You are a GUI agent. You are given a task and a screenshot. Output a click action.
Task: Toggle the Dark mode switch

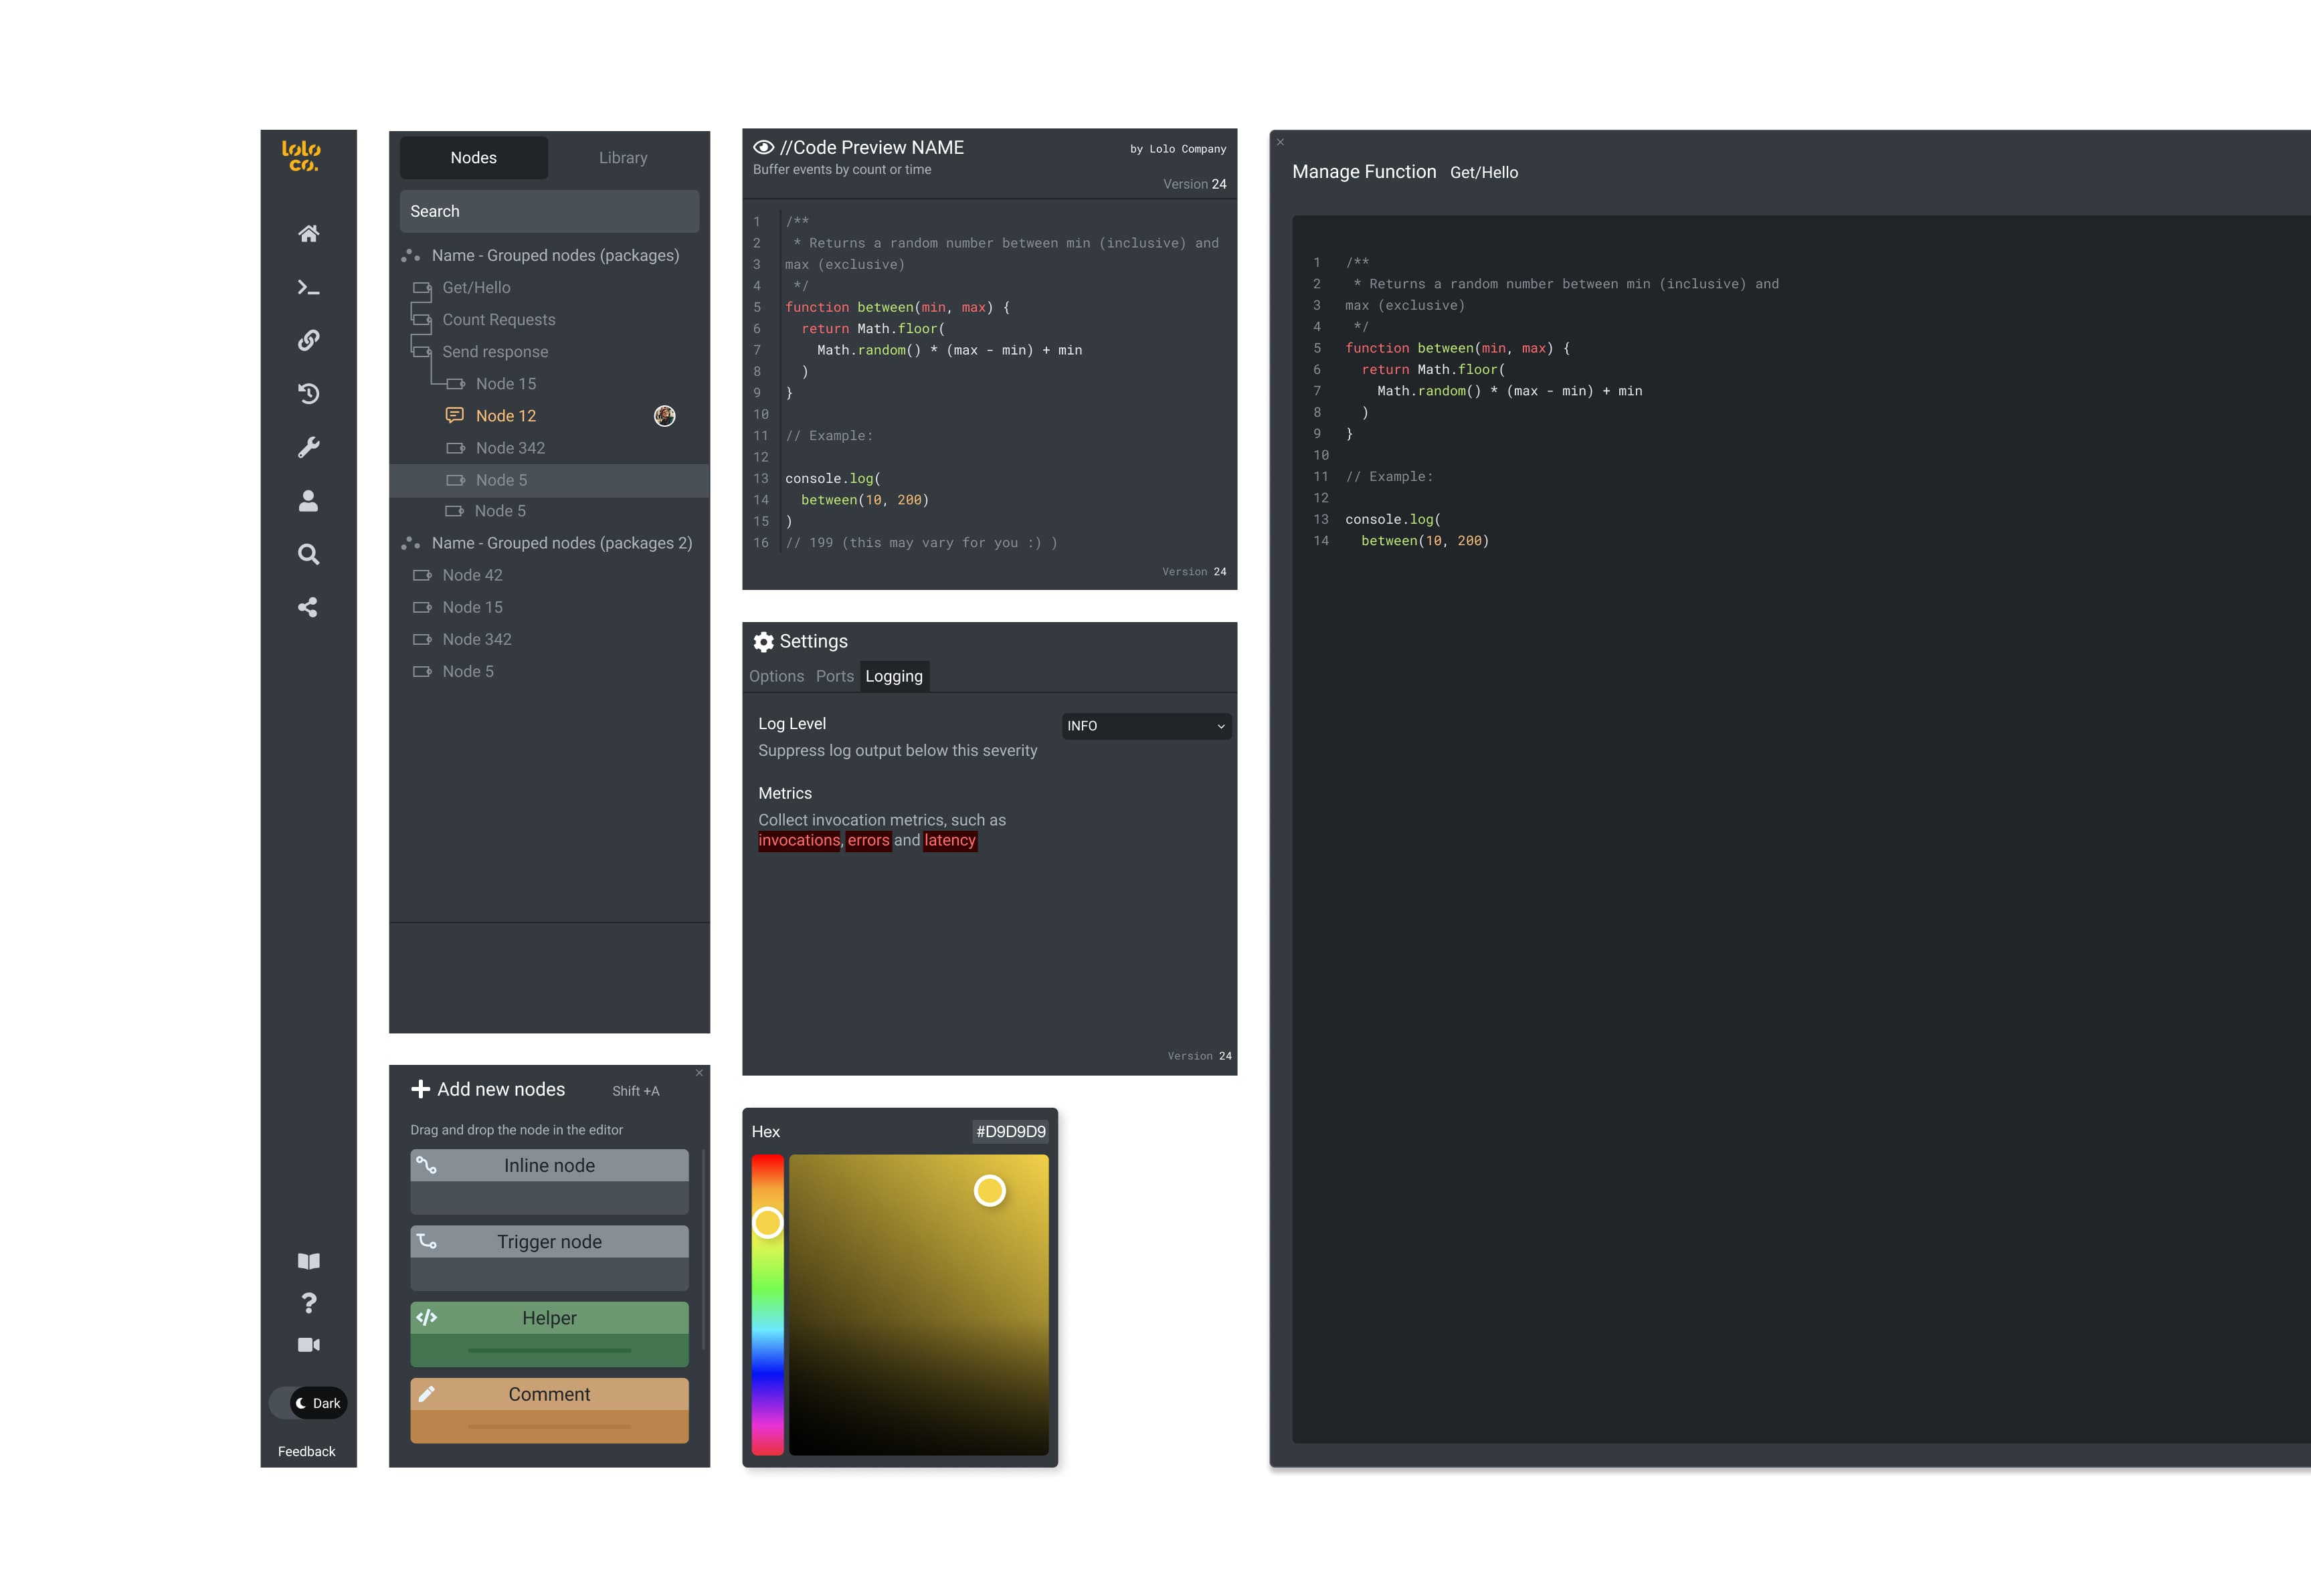(308, 1403)
